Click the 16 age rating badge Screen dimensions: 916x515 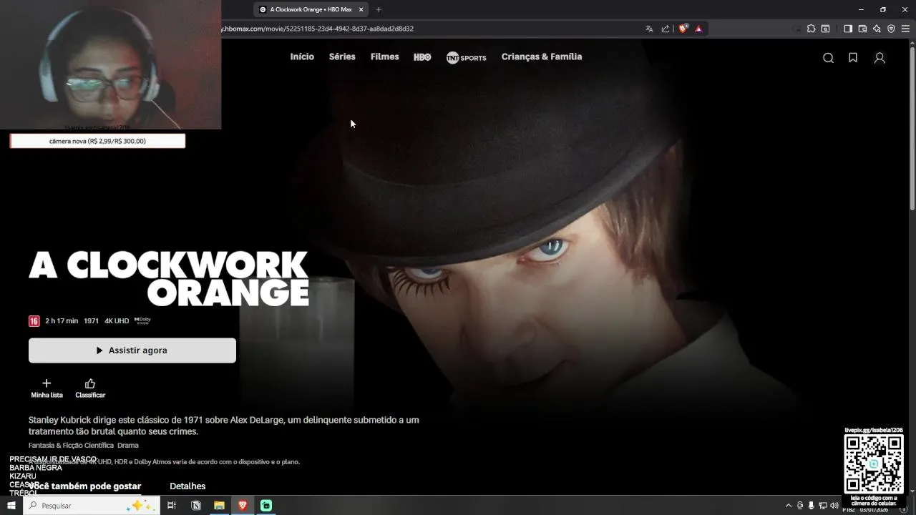[34, 321]
